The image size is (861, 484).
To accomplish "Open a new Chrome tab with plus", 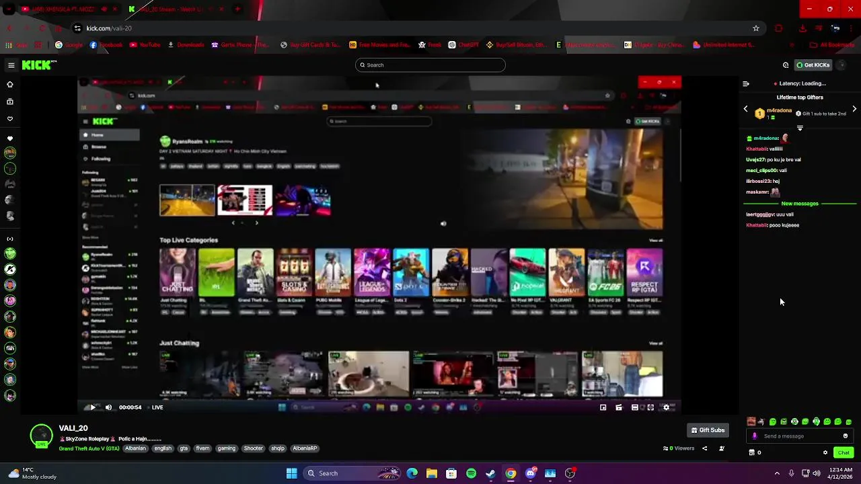I will (x=237, y=9).
